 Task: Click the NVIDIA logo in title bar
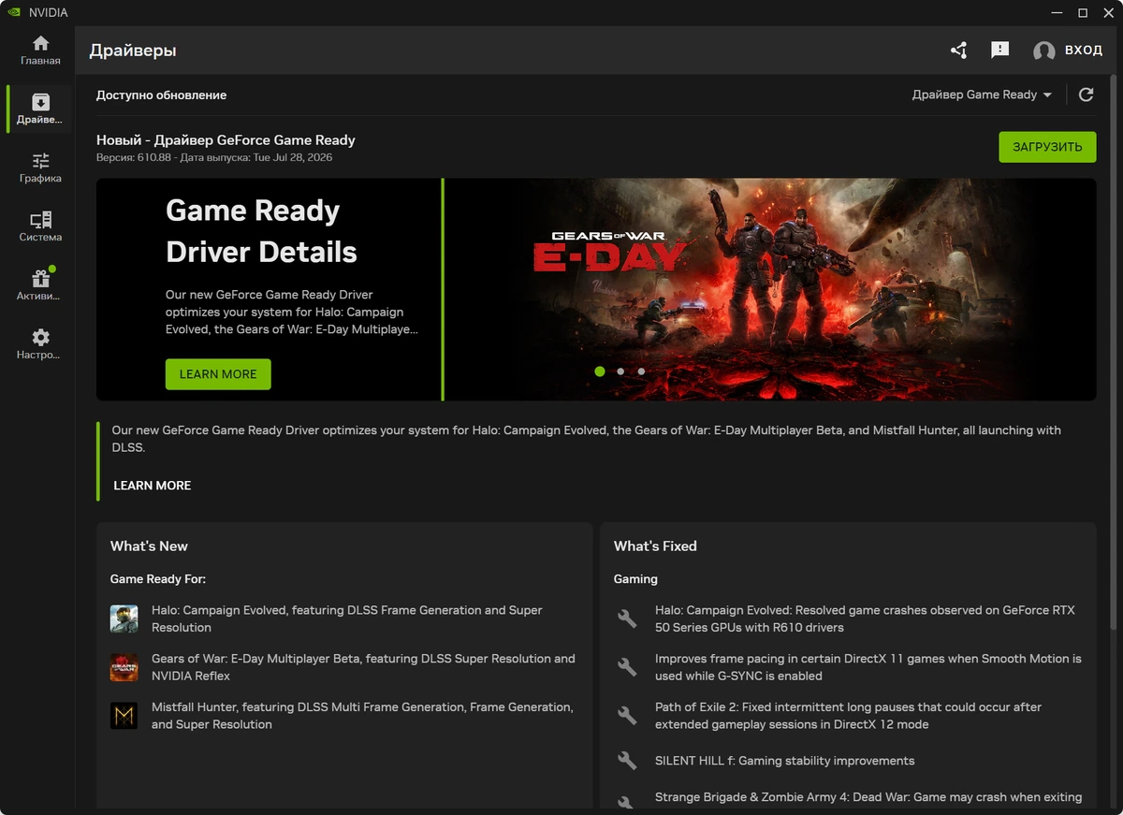(12, 12)
